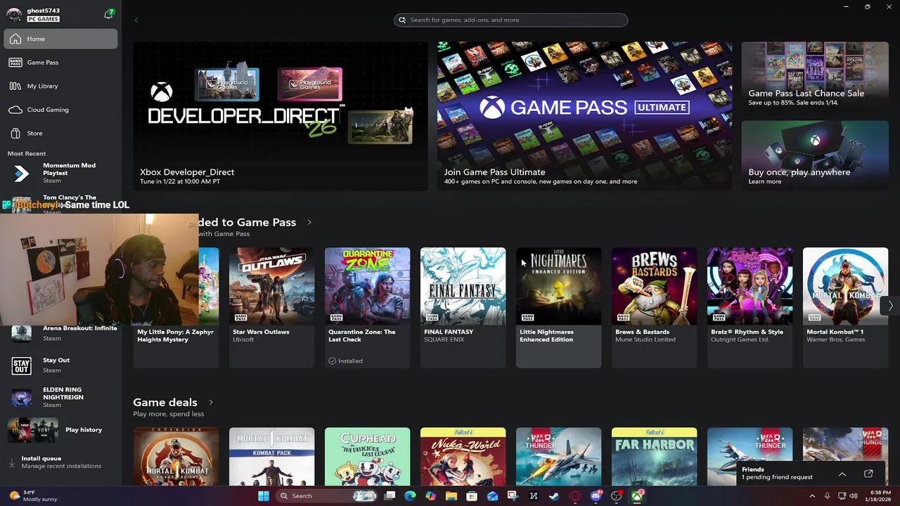
Task: Open Play history
Action: point(60,429)
